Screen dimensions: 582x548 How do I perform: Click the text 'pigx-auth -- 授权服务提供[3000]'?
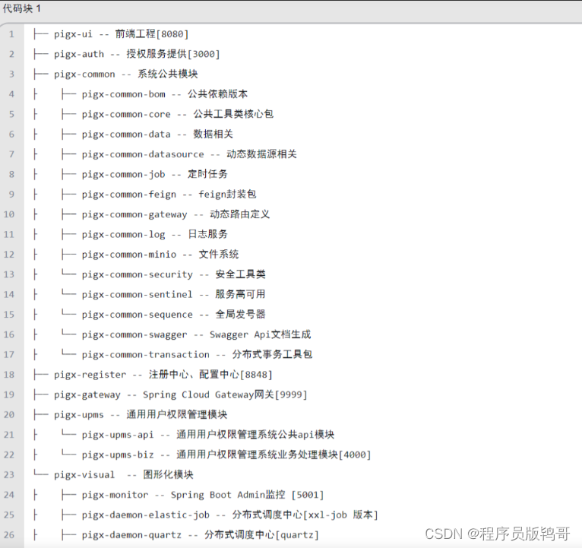click(x=137, y=54)
